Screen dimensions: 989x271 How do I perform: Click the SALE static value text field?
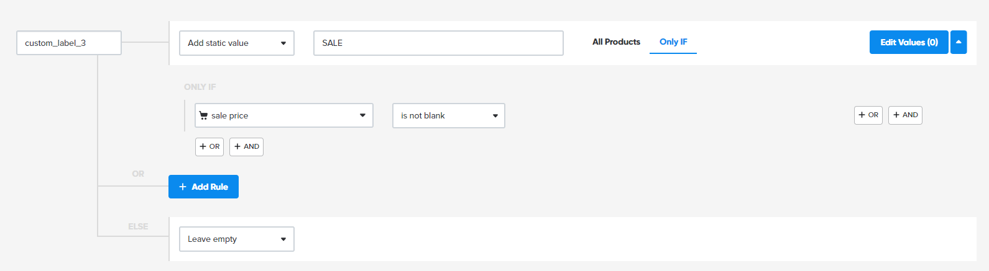tap(438, 43)
